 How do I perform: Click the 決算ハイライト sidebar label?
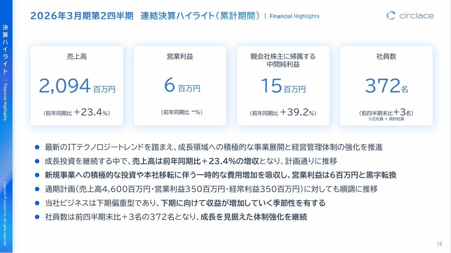(5, 49)
